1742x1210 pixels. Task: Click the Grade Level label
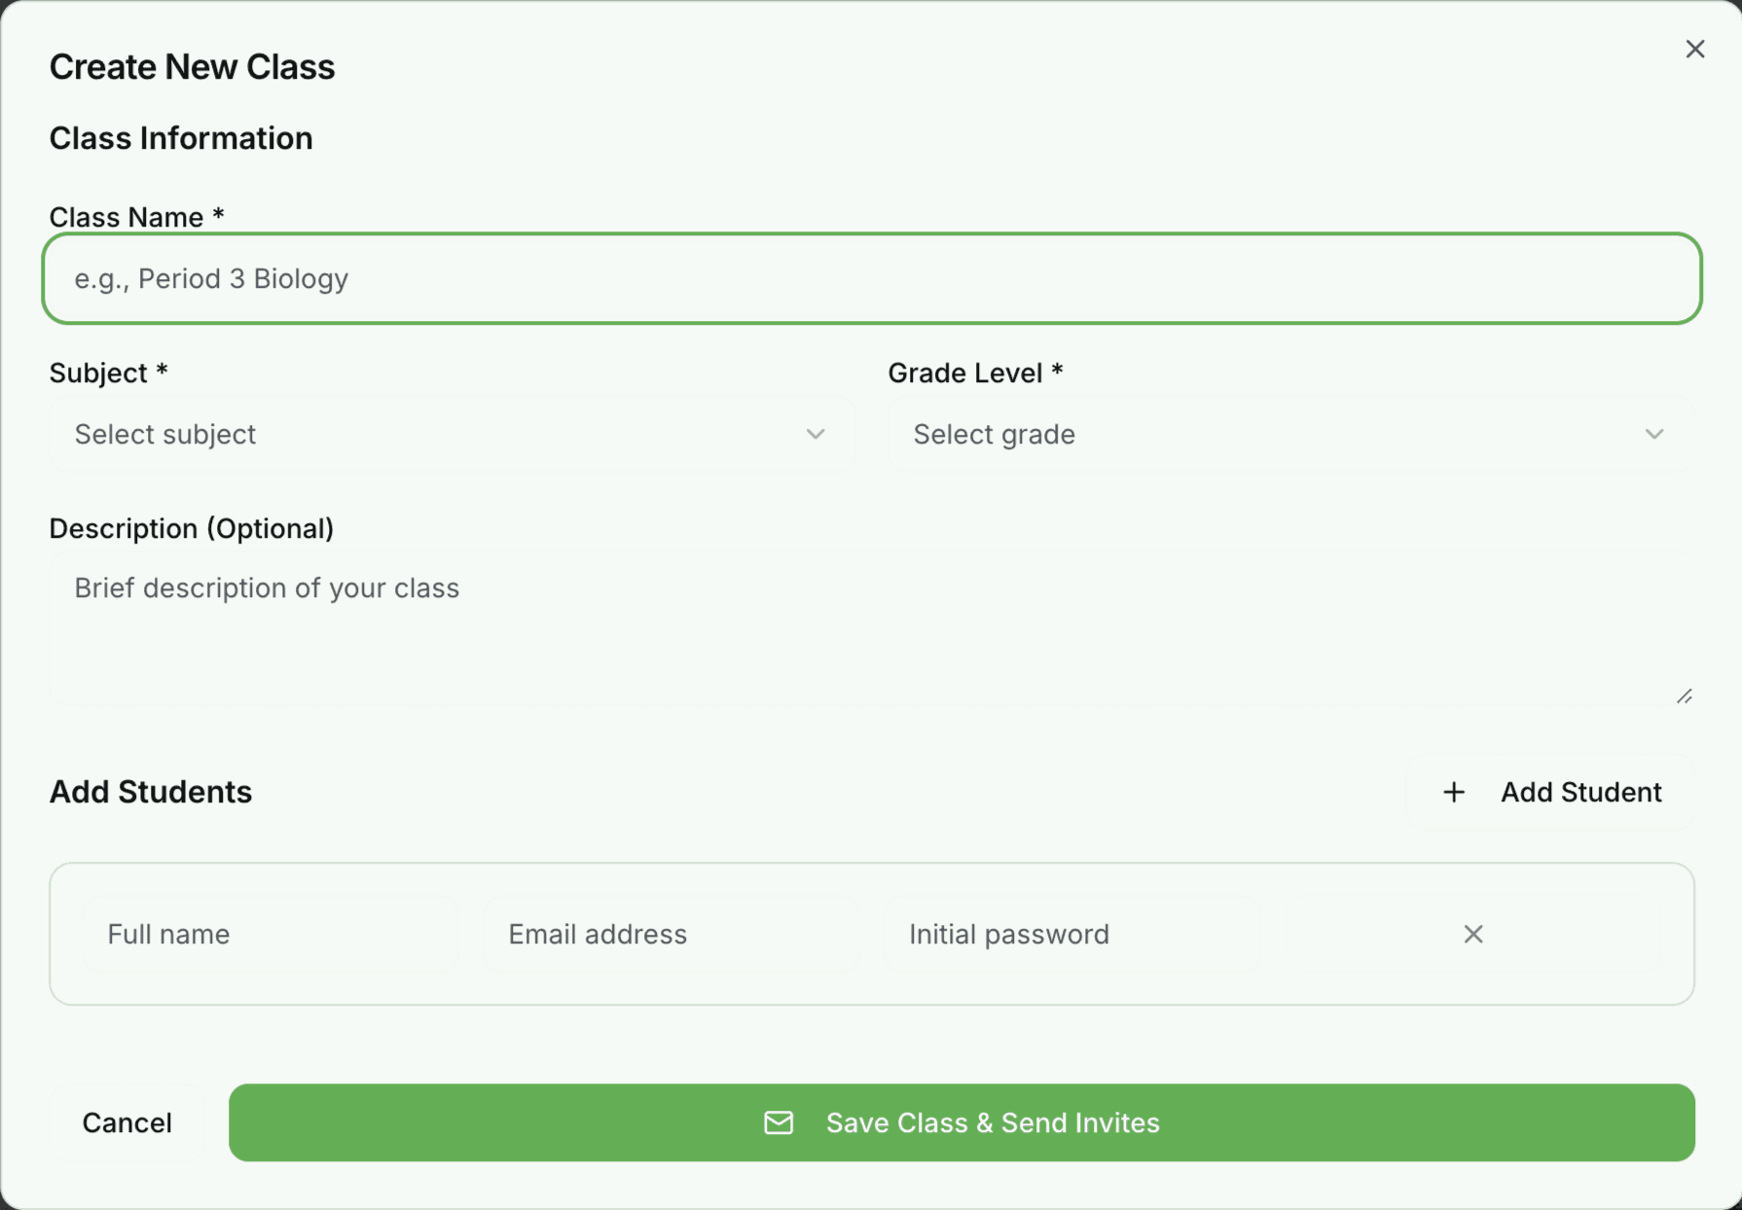pyautogui.click(x=974, y=373)
